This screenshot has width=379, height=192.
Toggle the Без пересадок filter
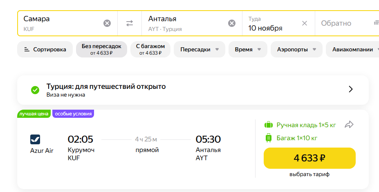pyautogui.click(x=101, y=49)
